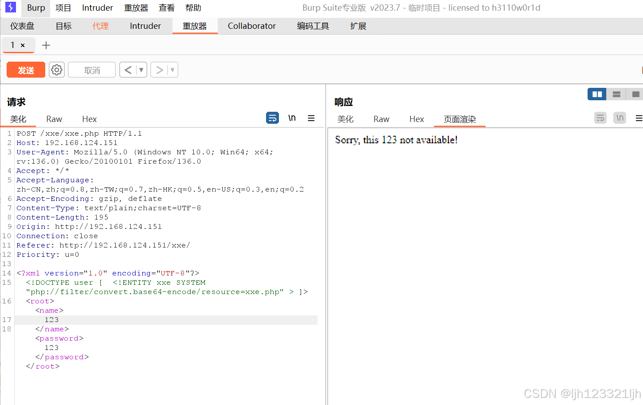Click the orange 发送 send button

26,70
